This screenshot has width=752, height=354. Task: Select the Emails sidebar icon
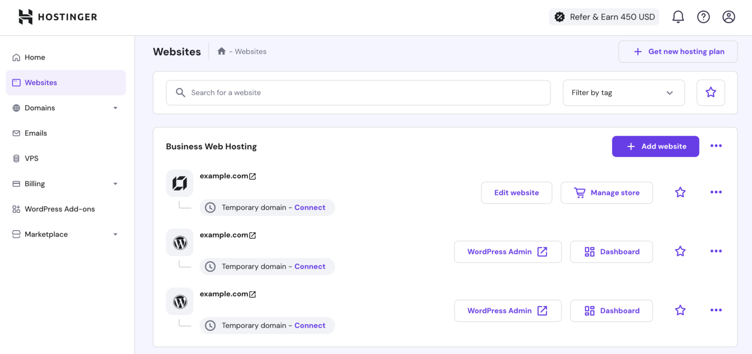tap(16, 133)
